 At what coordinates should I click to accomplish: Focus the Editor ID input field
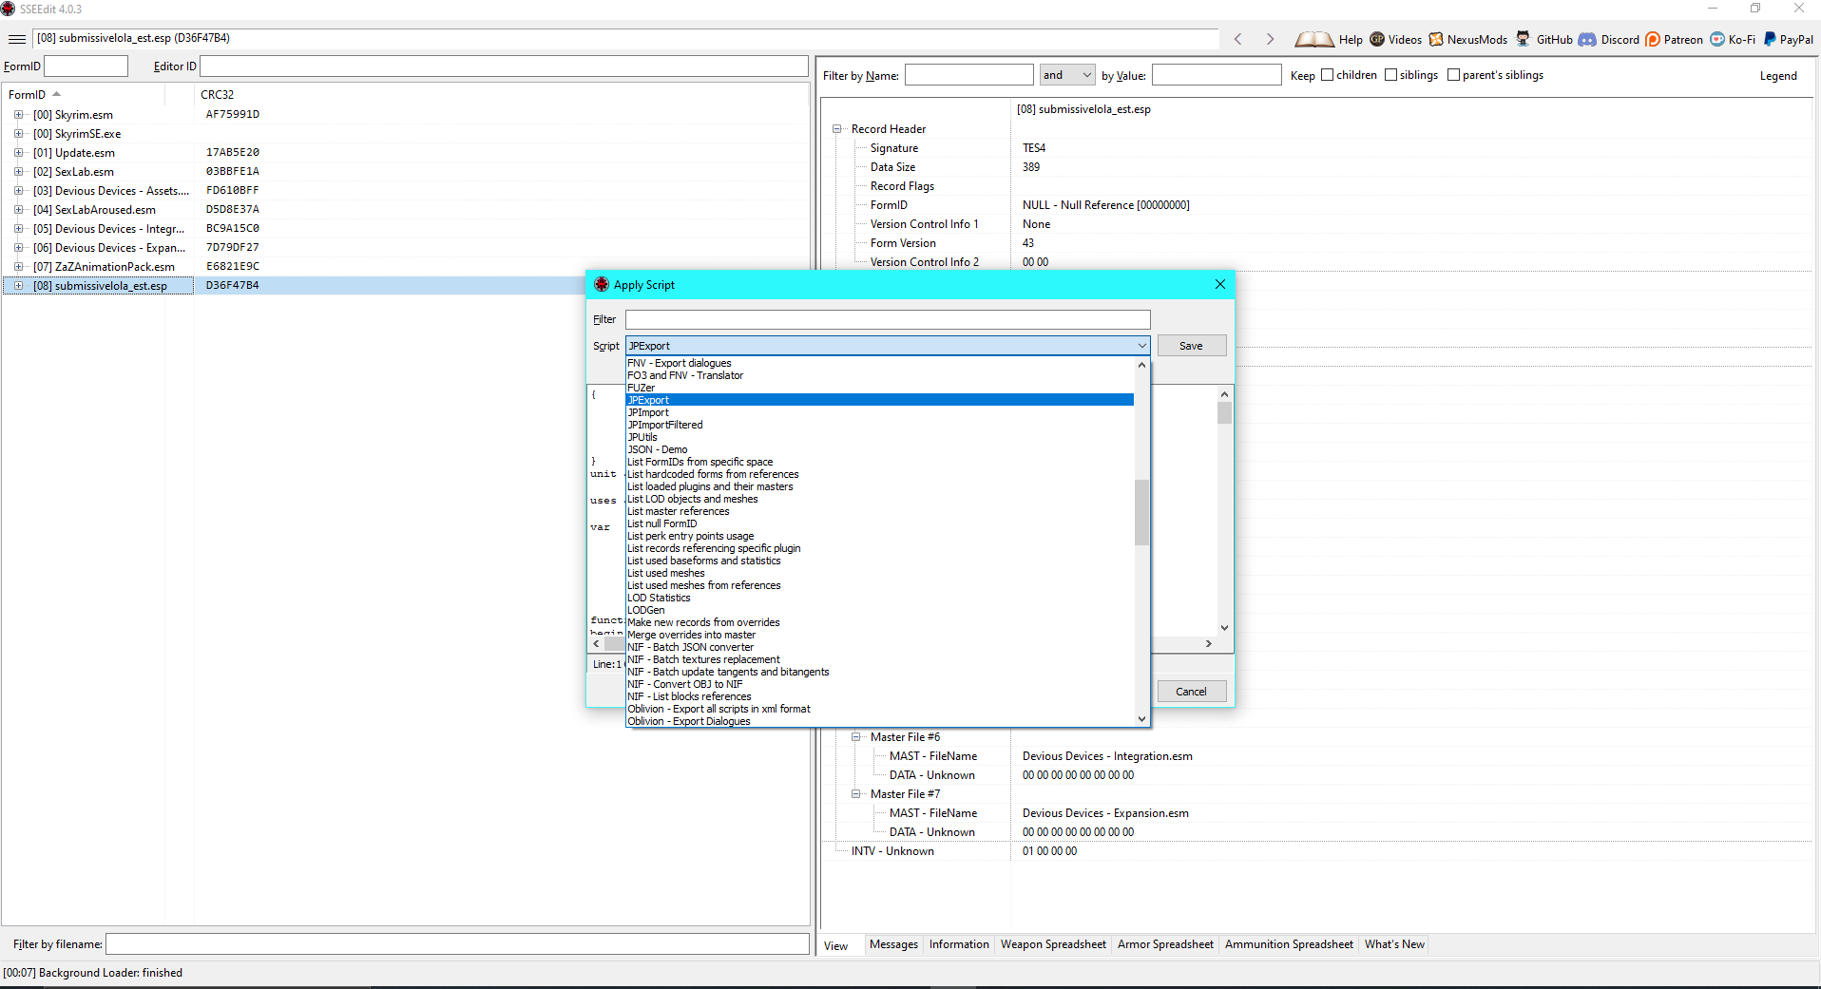(x=504, y=67)
